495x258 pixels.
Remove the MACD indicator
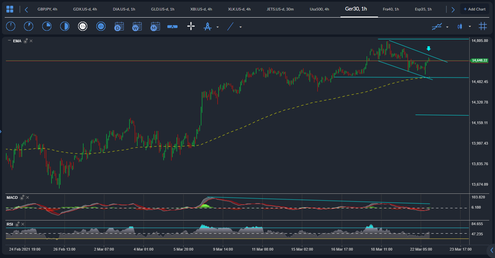[28, 197]
